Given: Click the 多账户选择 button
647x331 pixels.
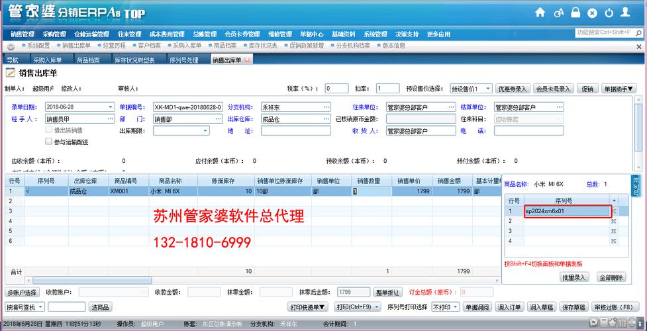Looking at the screenshot, I should [23, 292].
